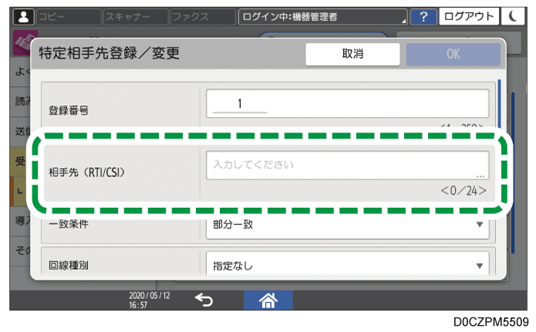Open the ファクス tab
This screenshot has height=332, width=536.
(203, 16)
